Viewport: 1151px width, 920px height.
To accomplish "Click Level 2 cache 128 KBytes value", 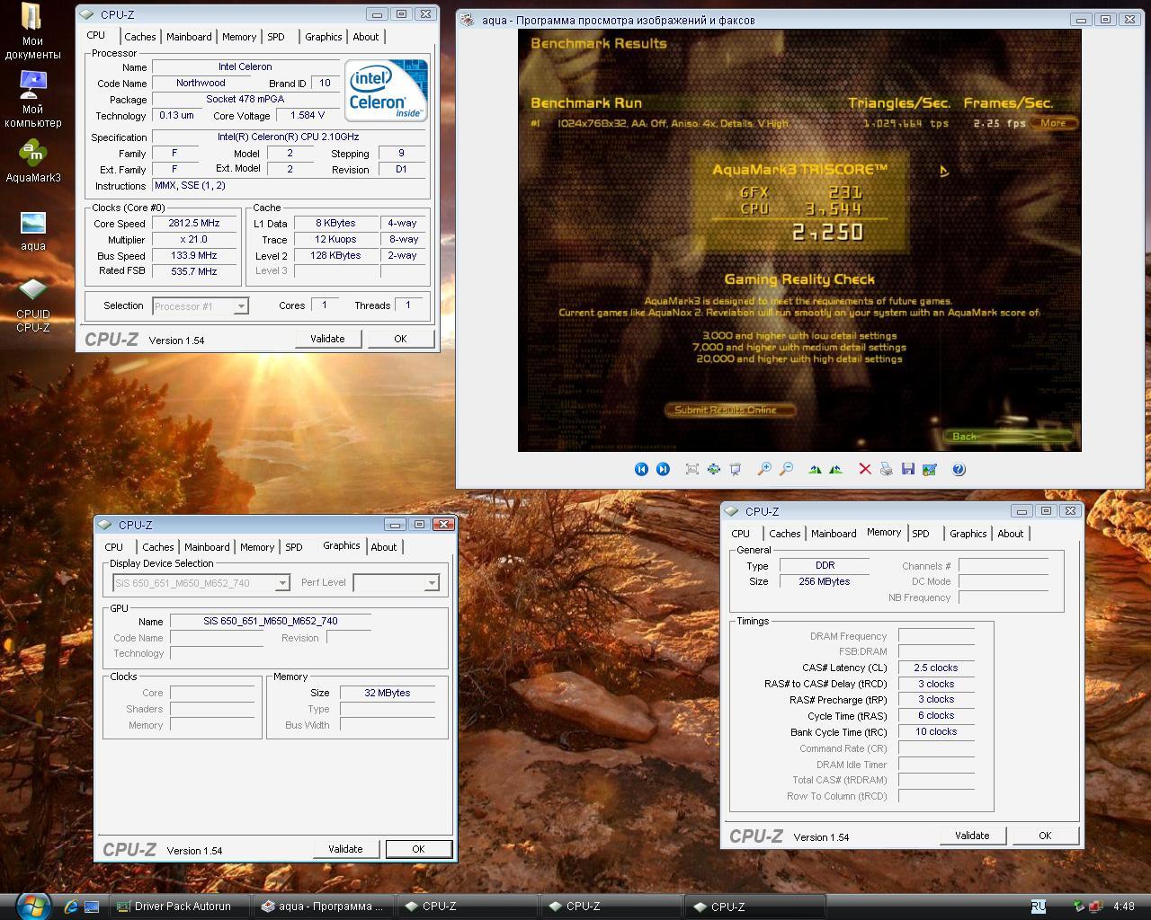I will [x=335, y=256].
